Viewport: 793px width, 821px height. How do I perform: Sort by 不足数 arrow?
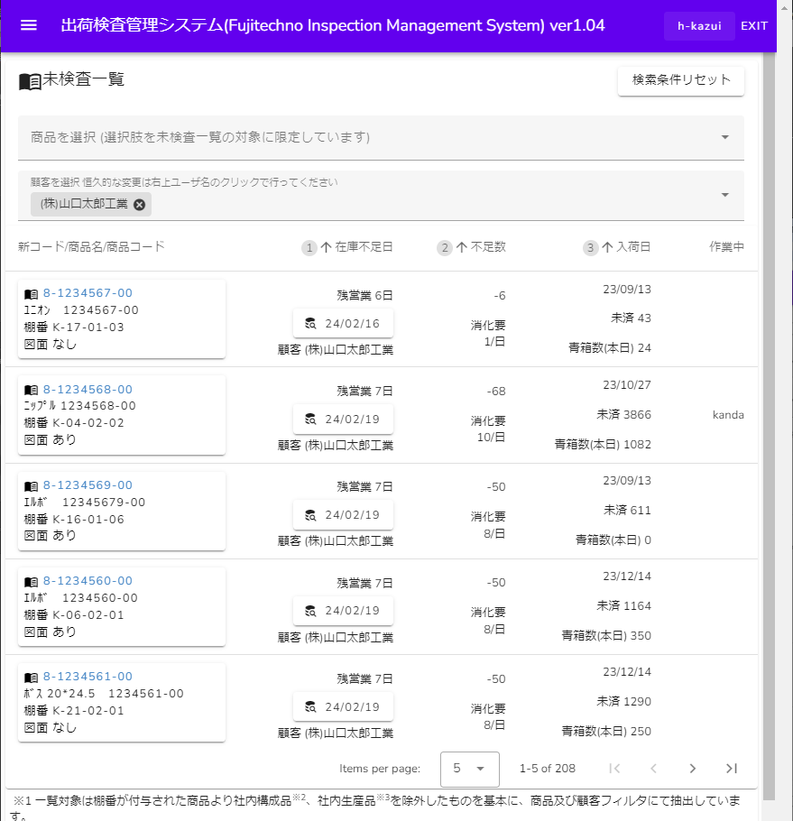coord(462,247)
